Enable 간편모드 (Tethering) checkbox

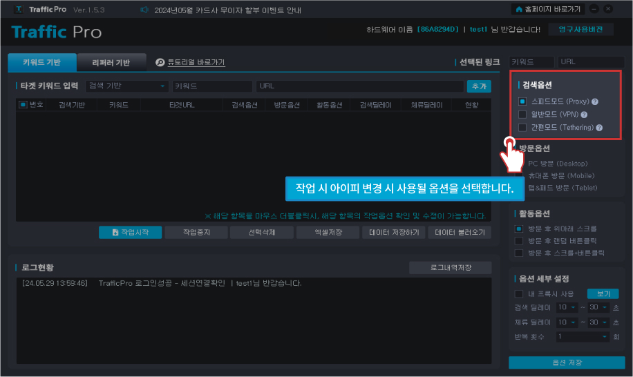522,128
